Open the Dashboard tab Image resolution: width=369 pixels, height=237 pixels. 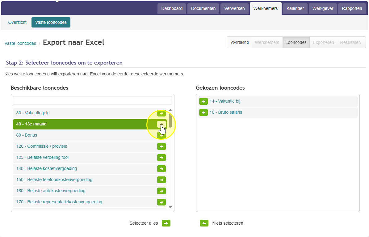click(172, 8)
